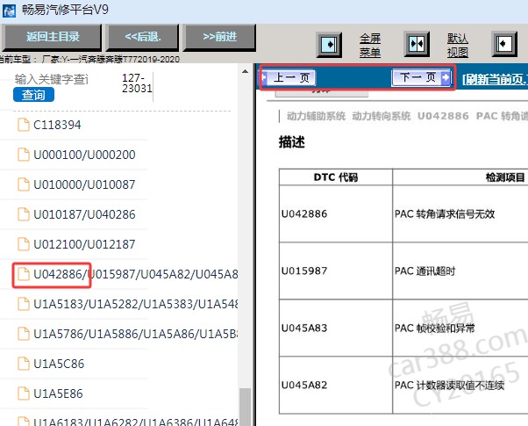This screenshot has width=528, height=426.
Task: Click the 动力辅助系统 breadcrumb text
Action: [x=316, y=116]
